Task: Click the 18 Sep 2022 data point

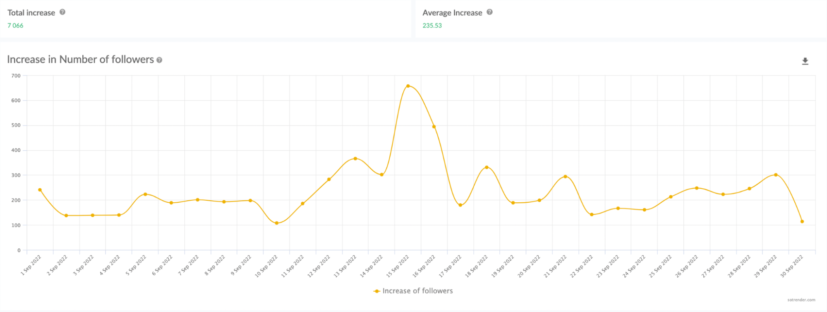Action: coord(487,167)
